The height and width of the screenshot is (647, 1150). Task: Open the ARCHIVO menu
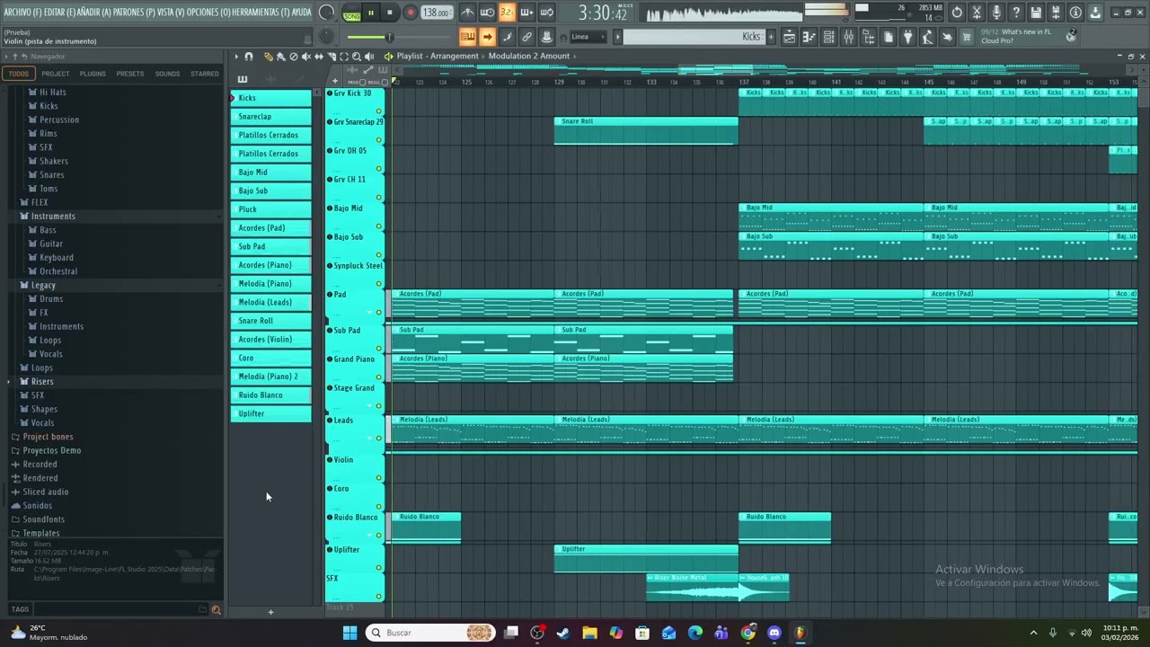[x=21, y=13]
